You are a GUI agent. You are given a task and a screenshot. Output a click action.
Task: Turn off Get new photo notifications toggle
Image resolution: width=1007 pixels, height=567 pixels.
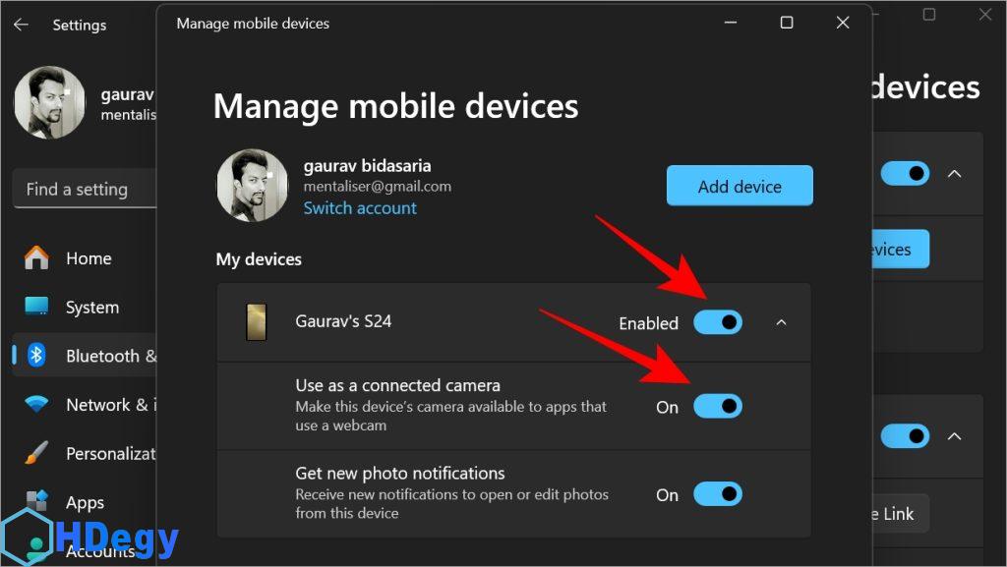pos(717,494)
